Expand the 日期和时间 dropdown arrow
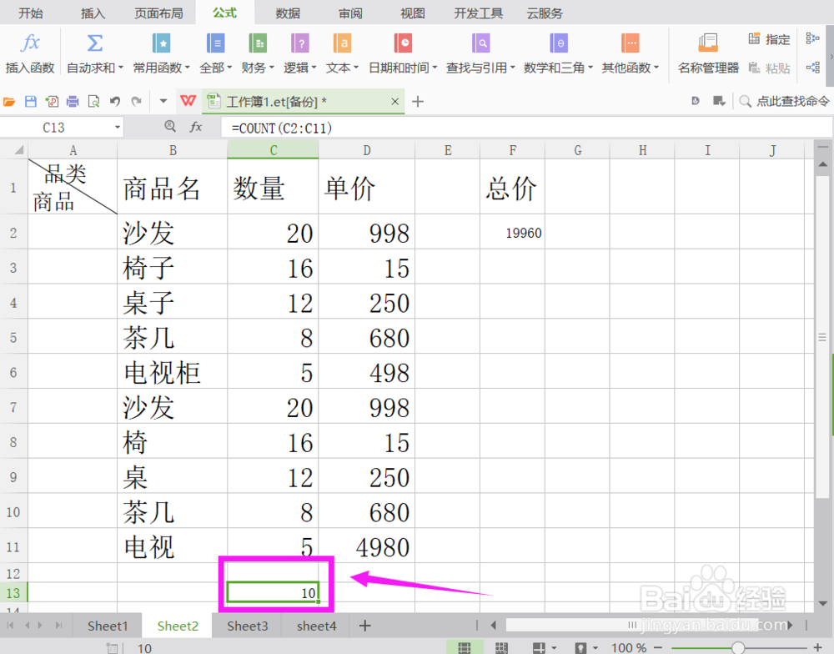 (435, 68)
